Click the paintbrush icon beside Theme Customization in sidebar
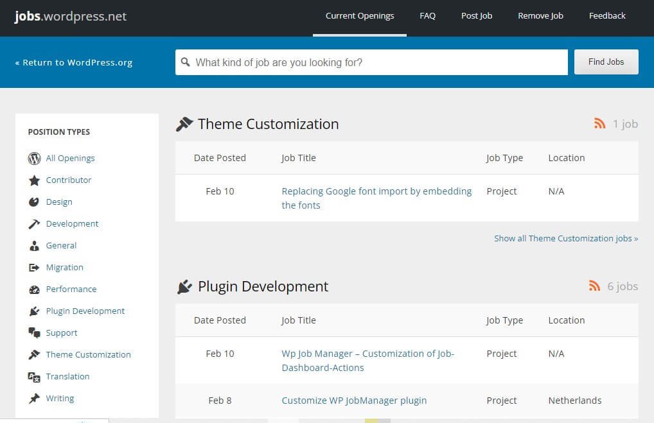Screen dimensions: 654x423 [x=34, y=355]
